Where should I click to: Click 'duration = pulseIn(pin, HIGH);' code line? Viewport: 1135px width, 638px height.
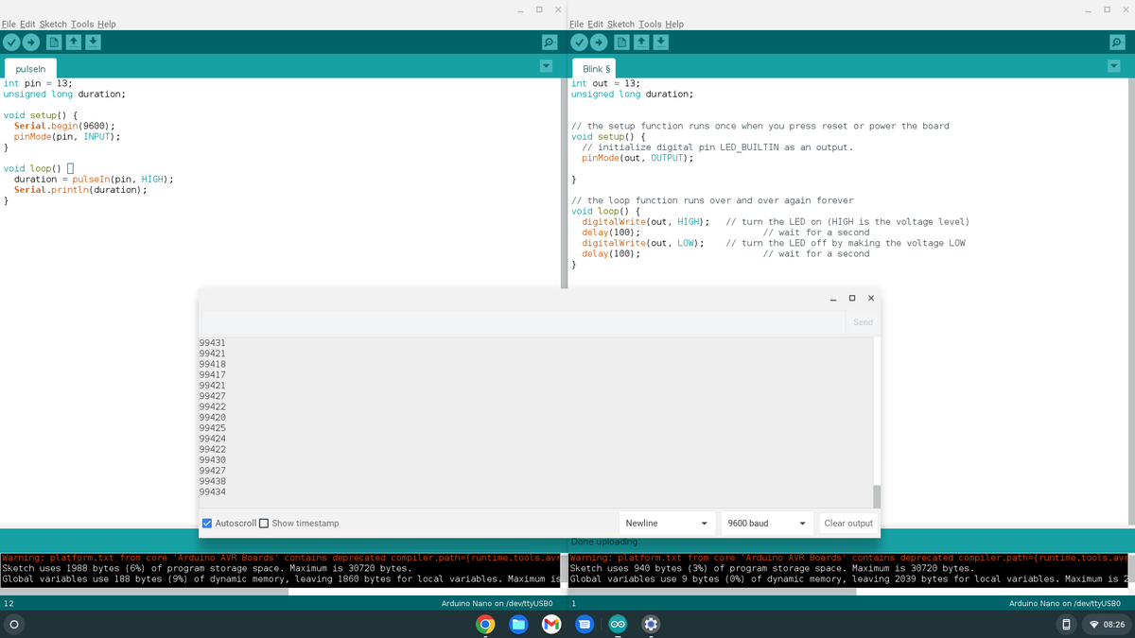click(94, 179)
